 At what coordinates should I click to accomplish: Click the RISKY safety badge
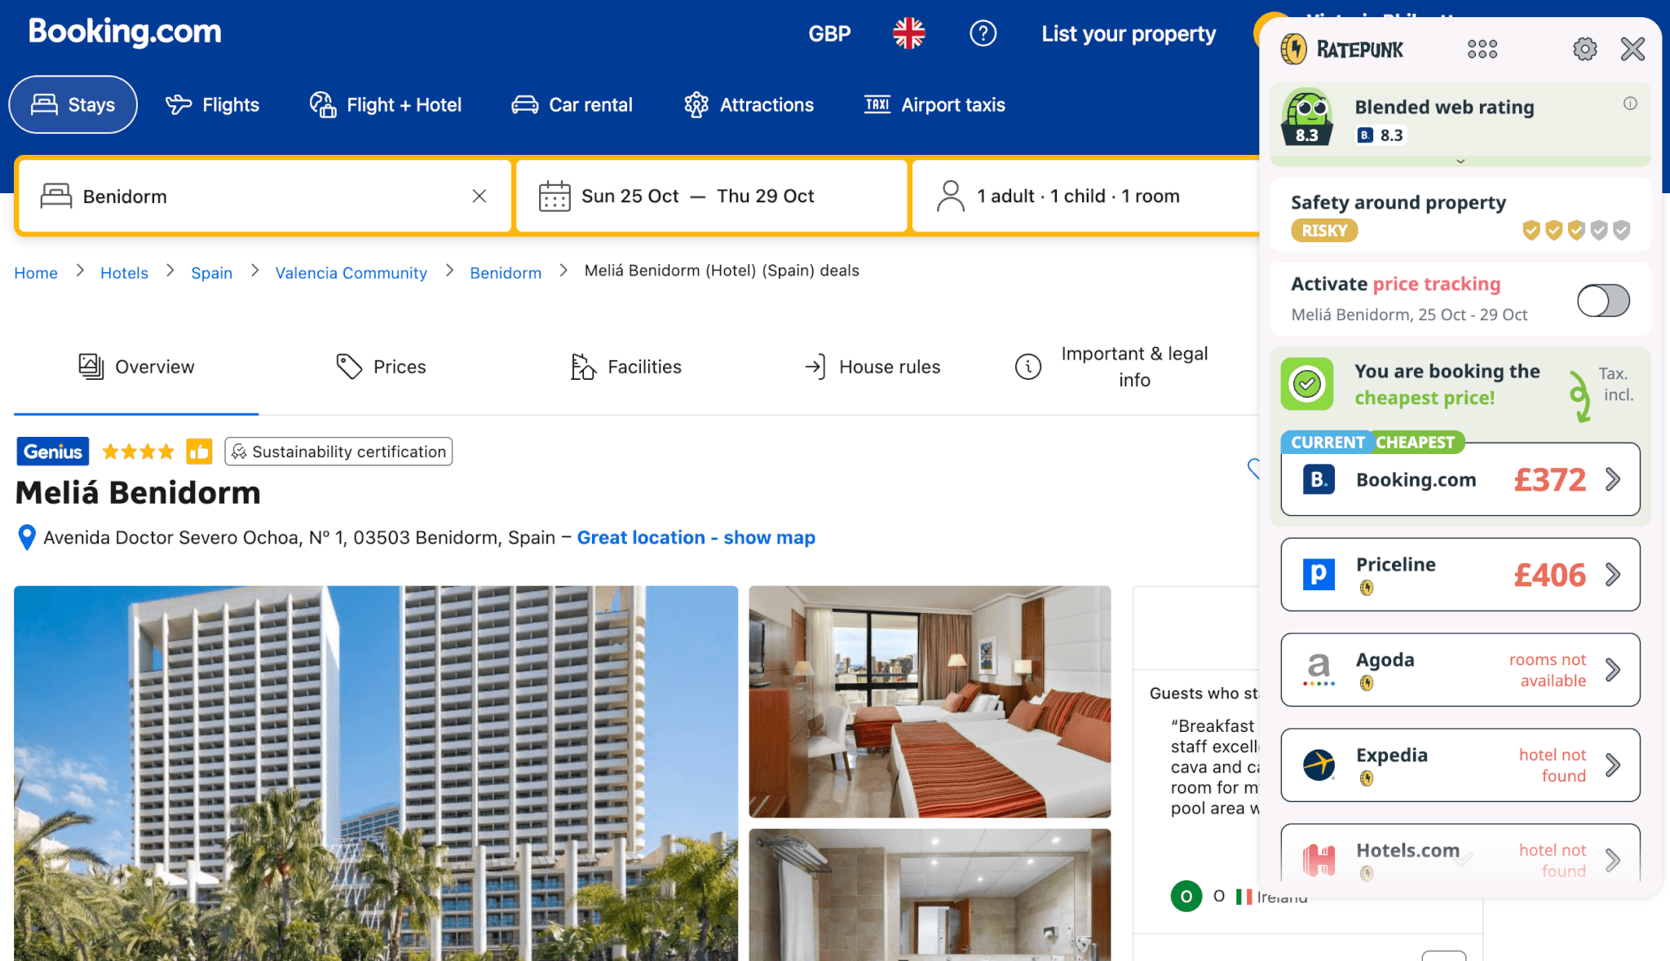point(1324,231)
